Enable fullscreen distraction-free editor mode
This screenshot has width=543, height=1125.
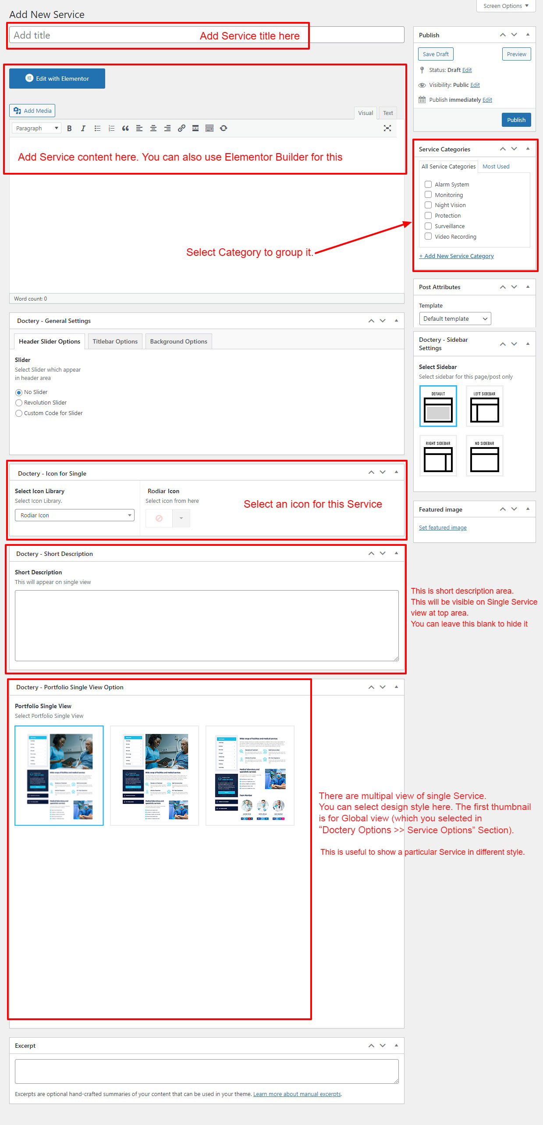tap(387, 128)
